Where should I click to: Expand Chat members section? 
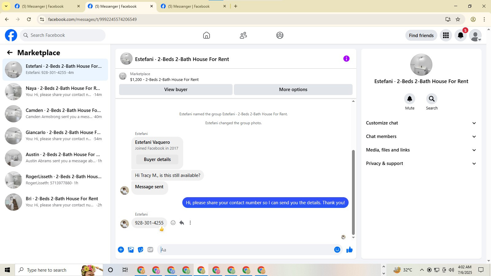(x=421, y=136)
